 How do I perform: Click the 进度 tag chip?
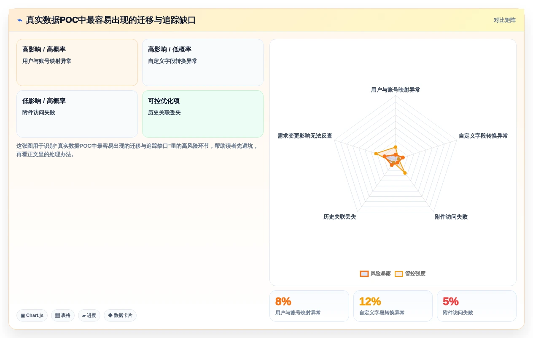(x=89, y=315)
